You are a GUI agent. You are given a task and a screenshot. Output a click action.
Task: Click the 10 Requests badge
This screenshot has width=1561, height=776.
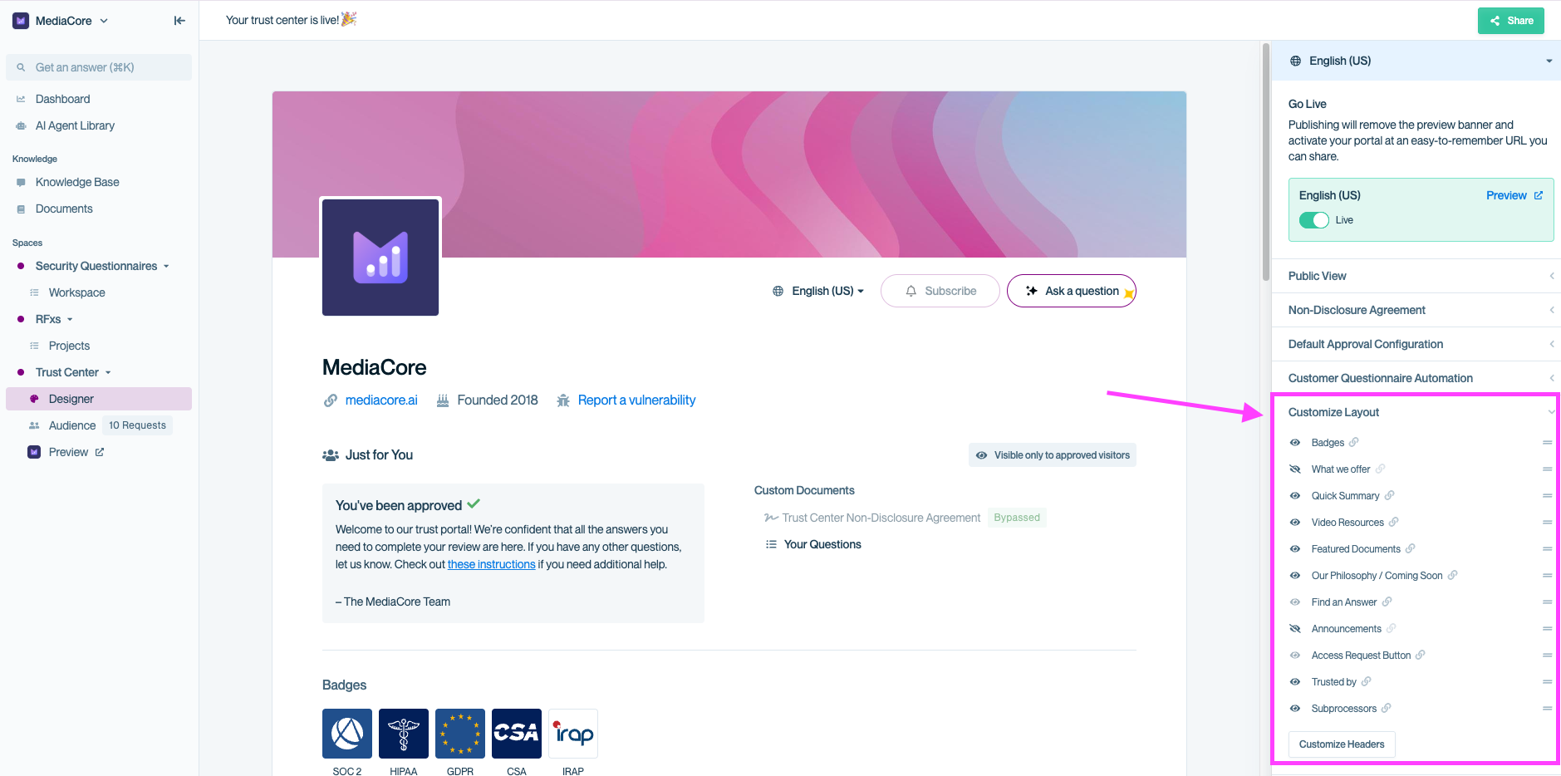point(138,425)
